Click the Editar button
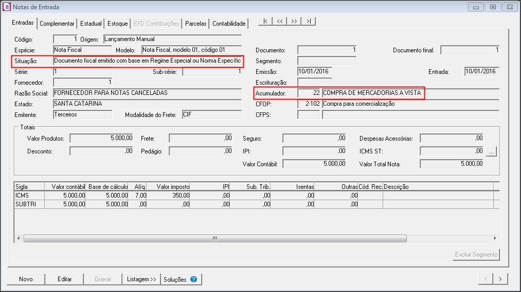This screenshot has width=521, height=292. coord(65,279)
